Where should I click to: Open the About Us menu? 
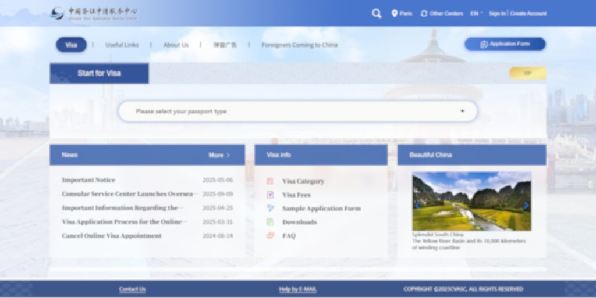(176, 45)
